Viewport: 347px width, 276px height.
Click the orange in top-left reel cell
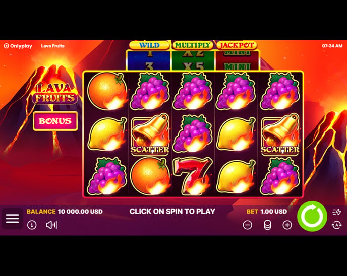107,91
